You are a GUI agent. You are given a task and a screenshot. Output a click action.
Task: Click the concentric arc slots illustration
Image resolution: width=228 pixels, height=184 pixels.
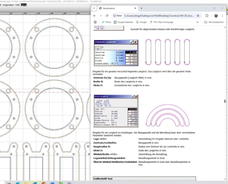tap(168, 115)
